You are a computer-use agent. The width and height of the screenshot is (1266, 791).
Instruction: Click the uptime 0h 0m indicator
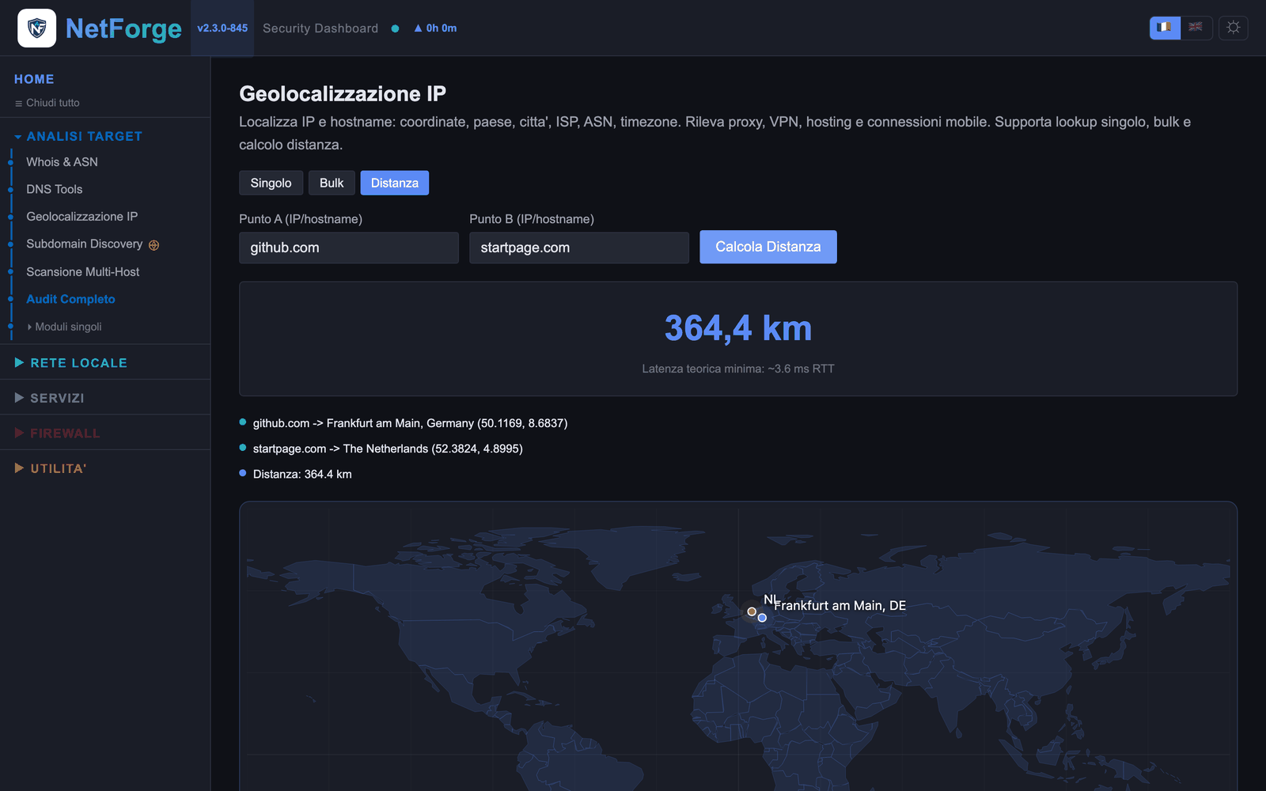point(435,28)
